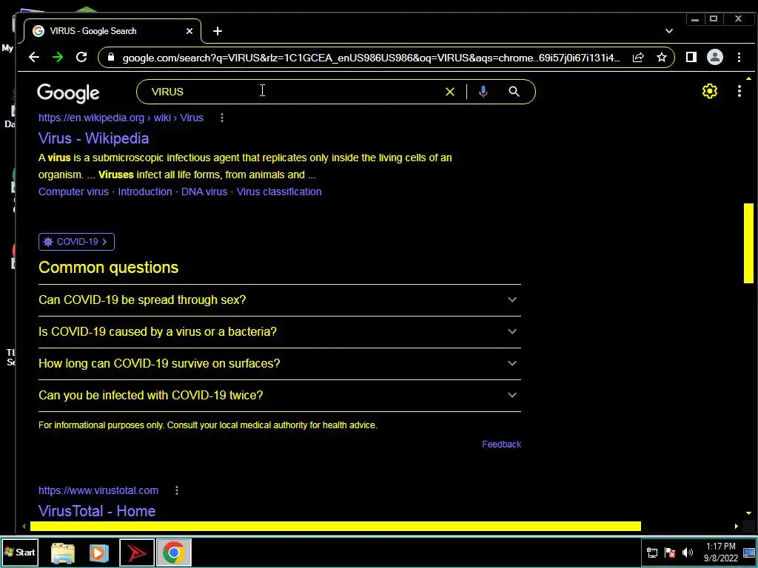Start voice search with the microphone icon

coord(483,92)
